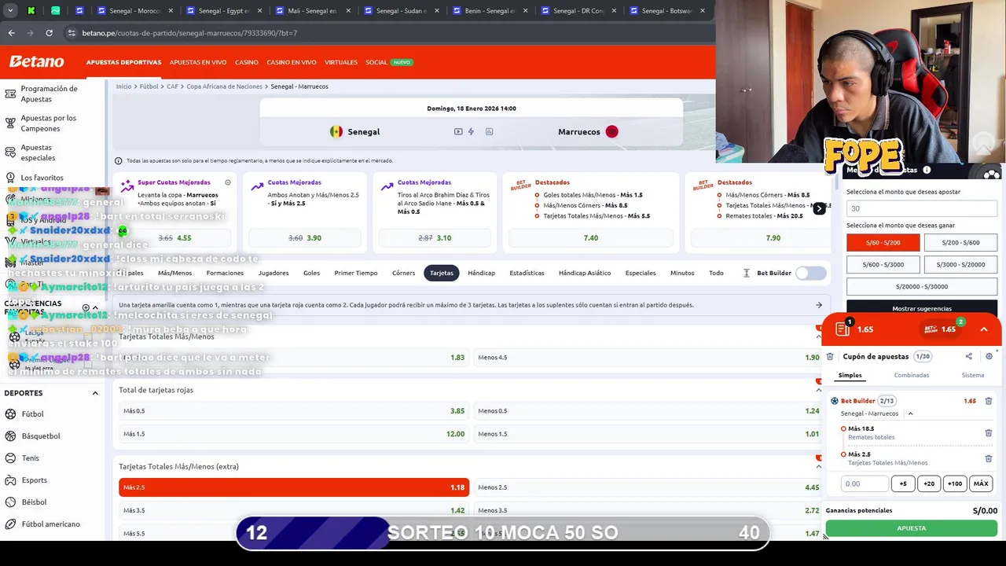The height and width of the screenshot is (566, 1006).
Task: Select Menos 4.5 total cards at 1.90
Action: coord(648,357)
